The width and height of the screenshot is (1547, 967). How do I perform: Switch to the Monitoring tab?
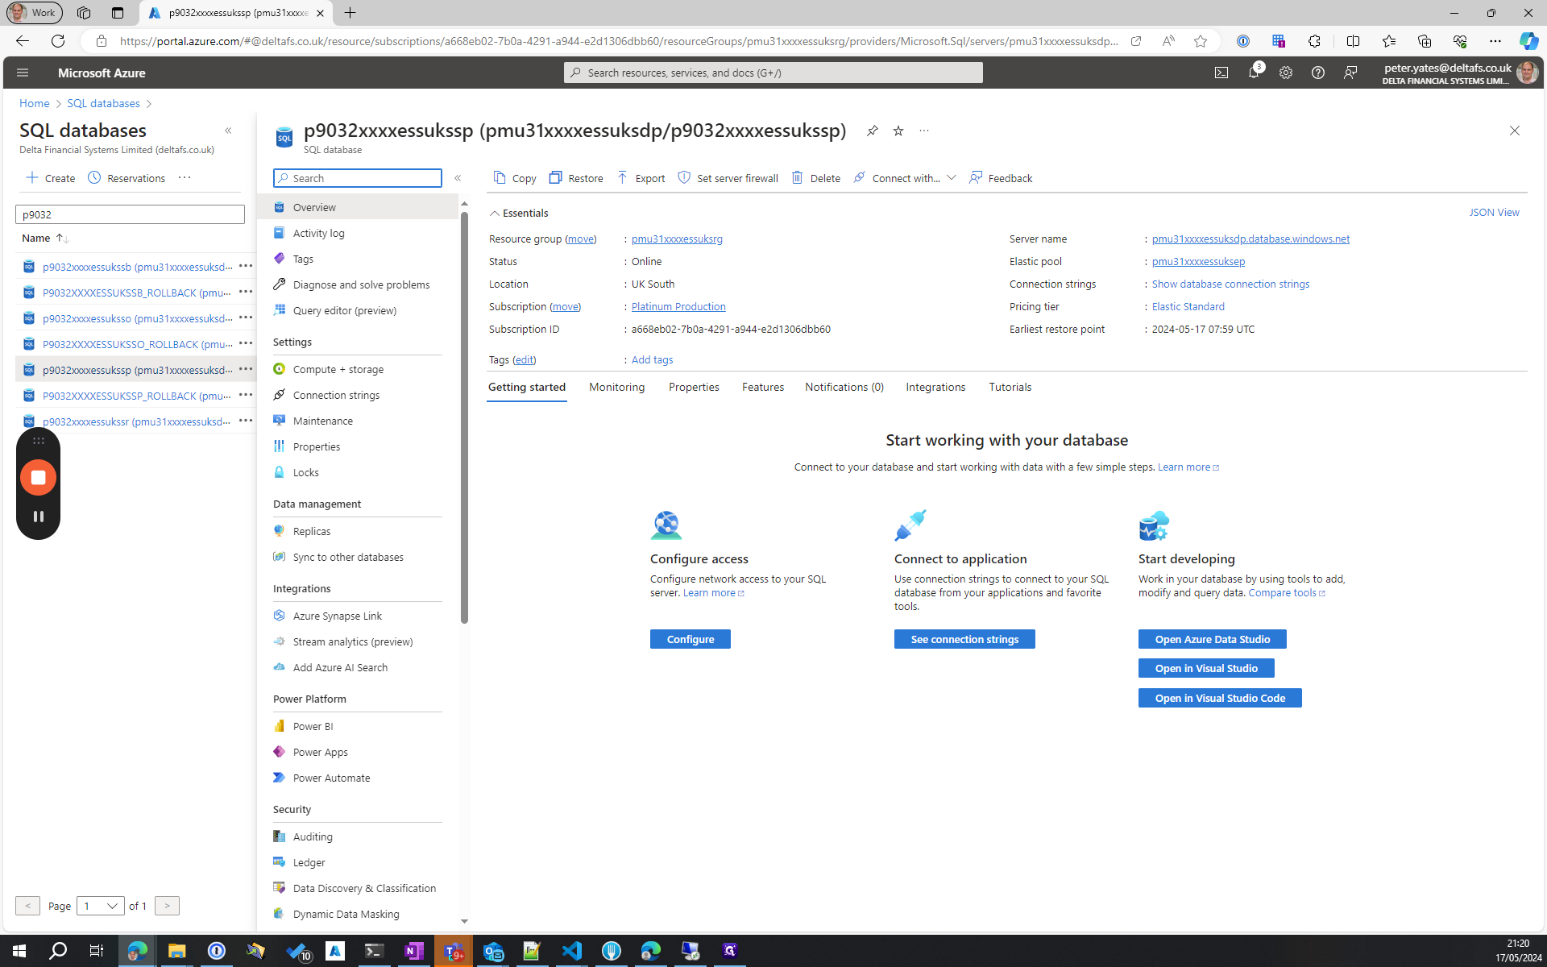616,388
